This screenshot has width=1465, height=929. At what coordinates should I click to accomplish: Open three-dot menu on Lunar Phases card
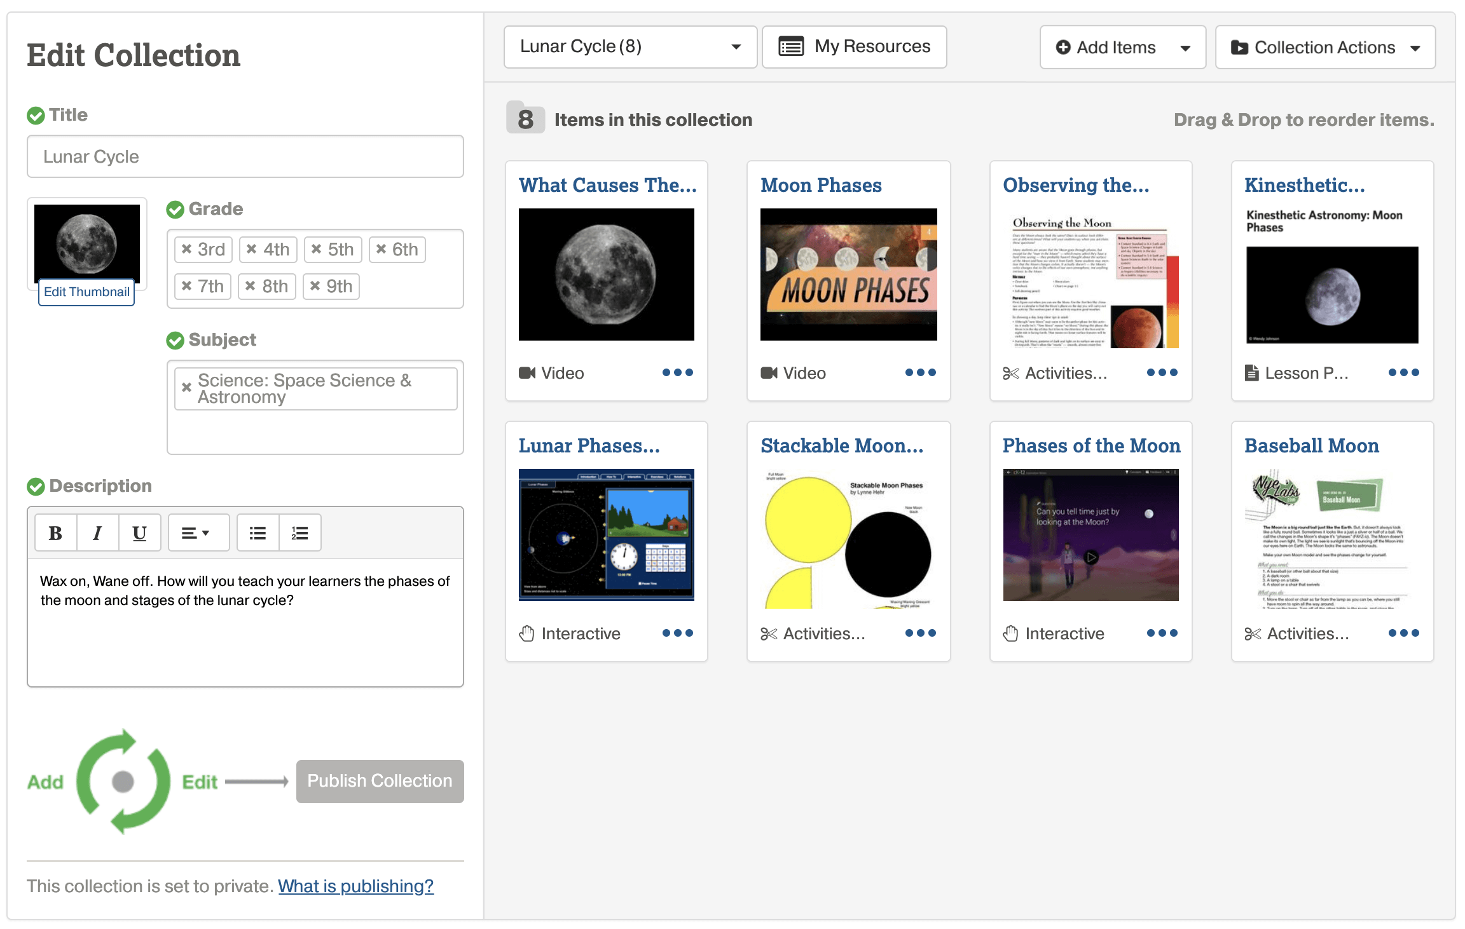(x=677, y=634)
